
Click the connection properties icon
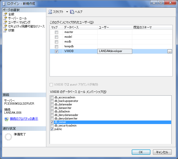point(7,119)
